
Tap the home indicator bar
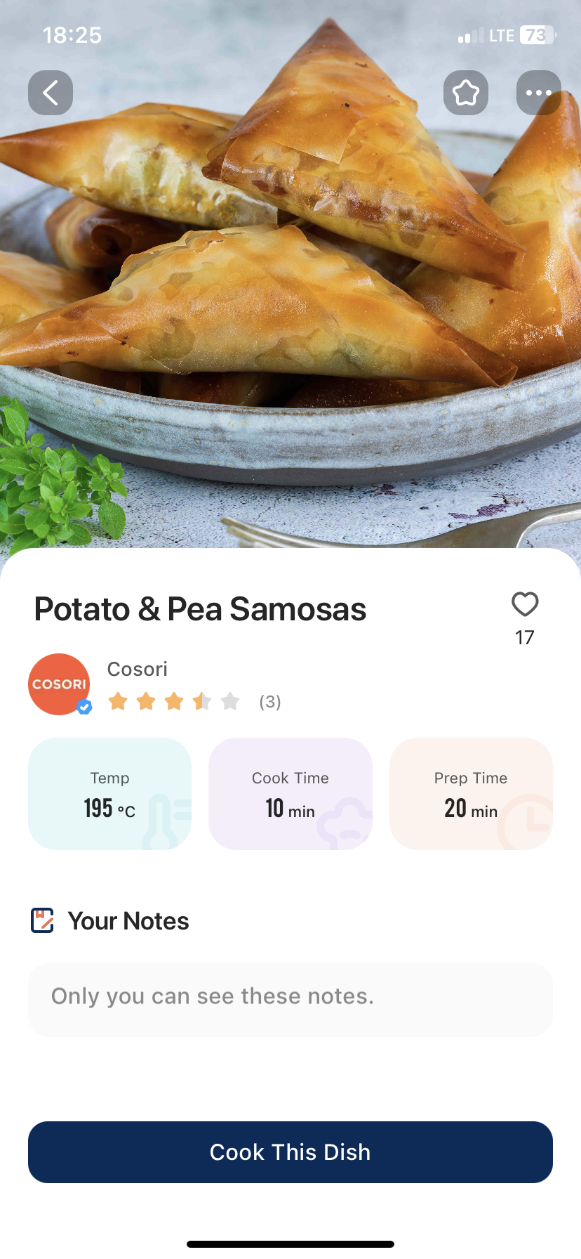click(290, 1244)
